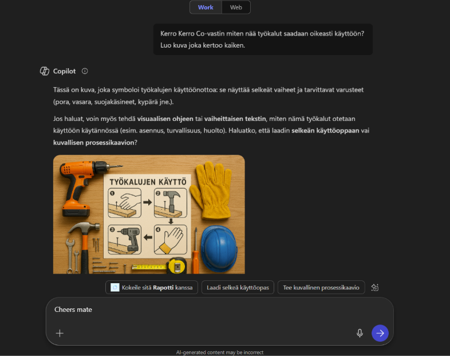Click the Rapotti agent icon in suggestion
The image size is (450, 356).
[x=115, y=287]
